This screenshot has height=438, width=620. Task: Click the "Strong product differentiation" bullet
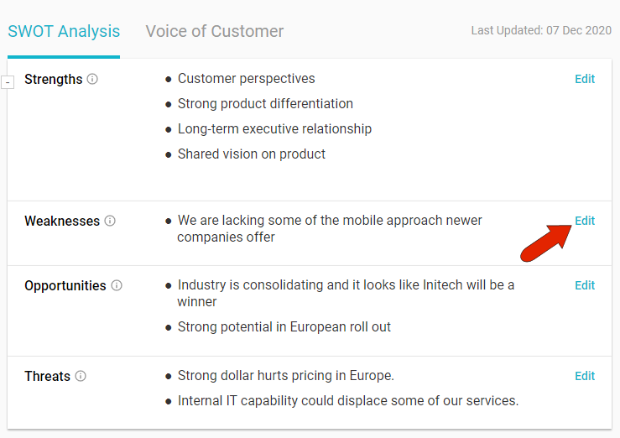tap(265, 104)
